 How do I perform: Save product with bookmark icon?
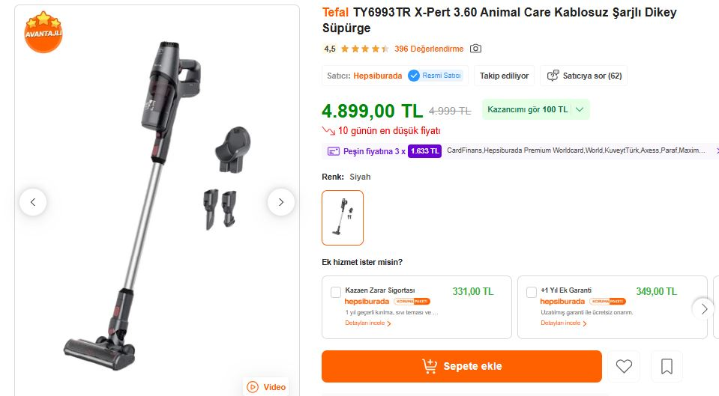pos(667,367)
